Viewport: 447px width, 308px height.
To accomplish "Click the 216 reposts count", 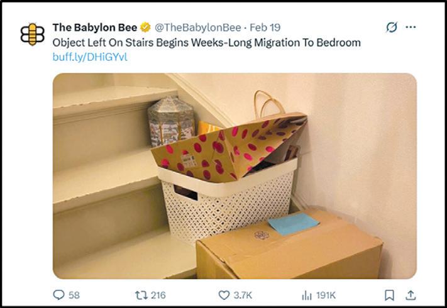I will (x=158, y=295).
